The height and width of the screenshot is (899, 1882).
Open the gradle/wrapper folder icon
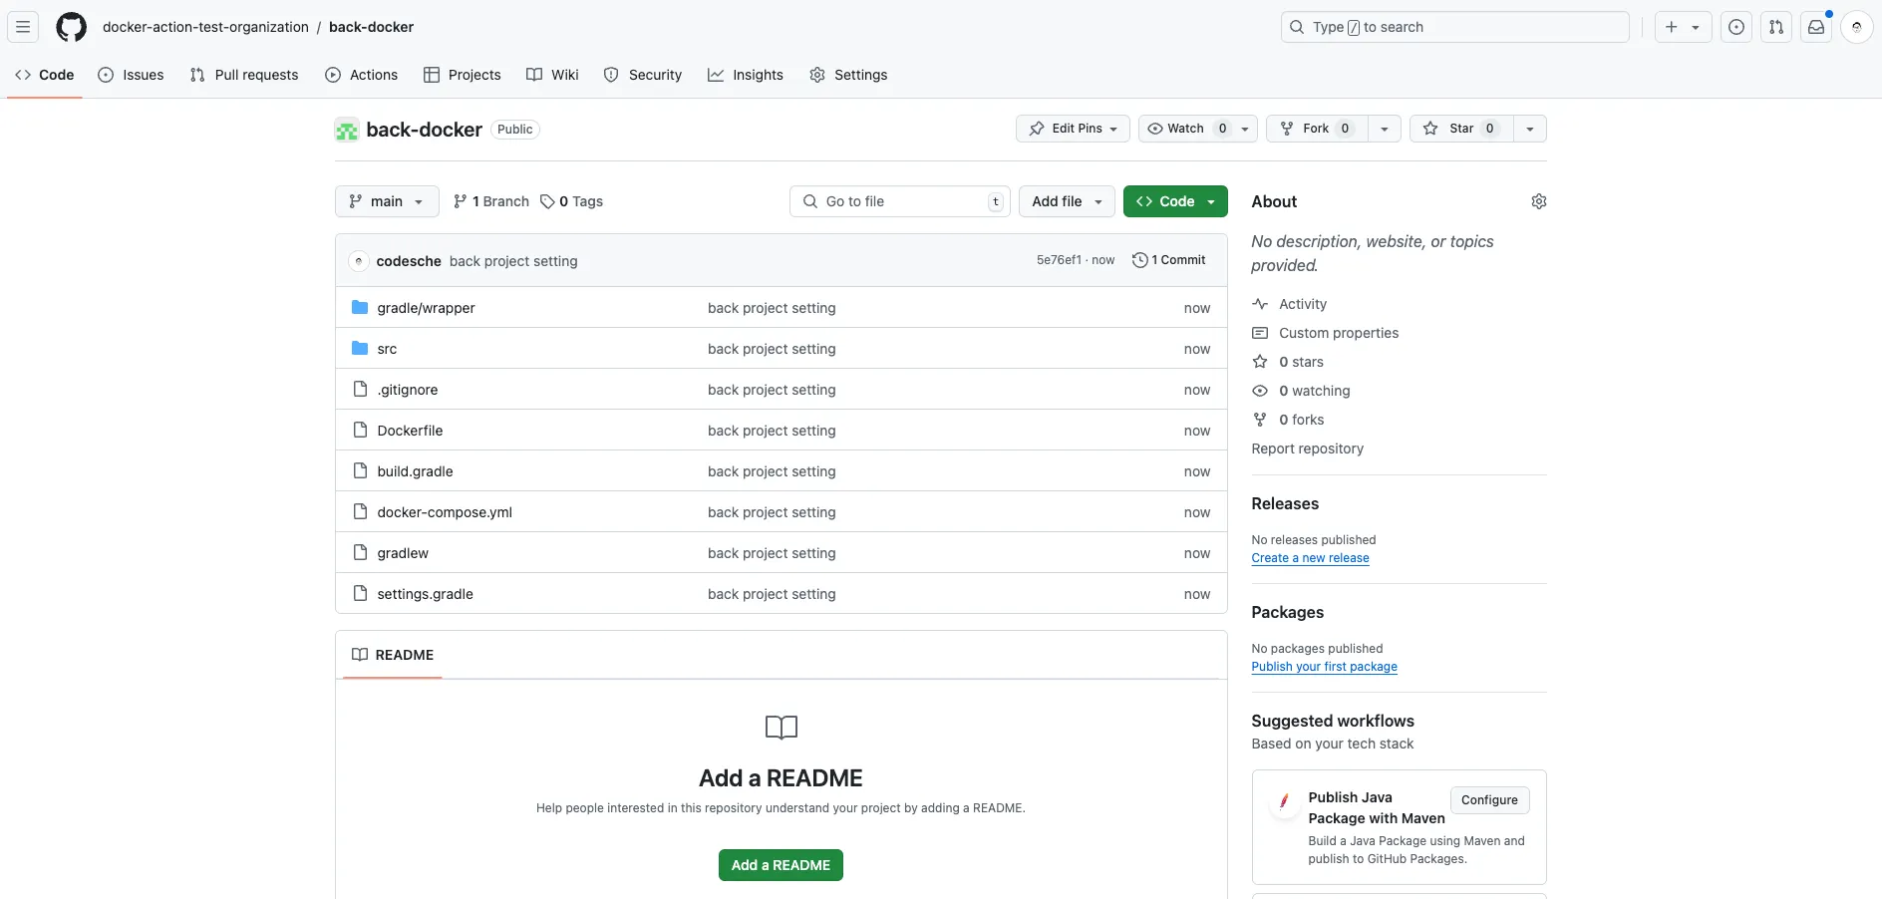click(360, 307)
